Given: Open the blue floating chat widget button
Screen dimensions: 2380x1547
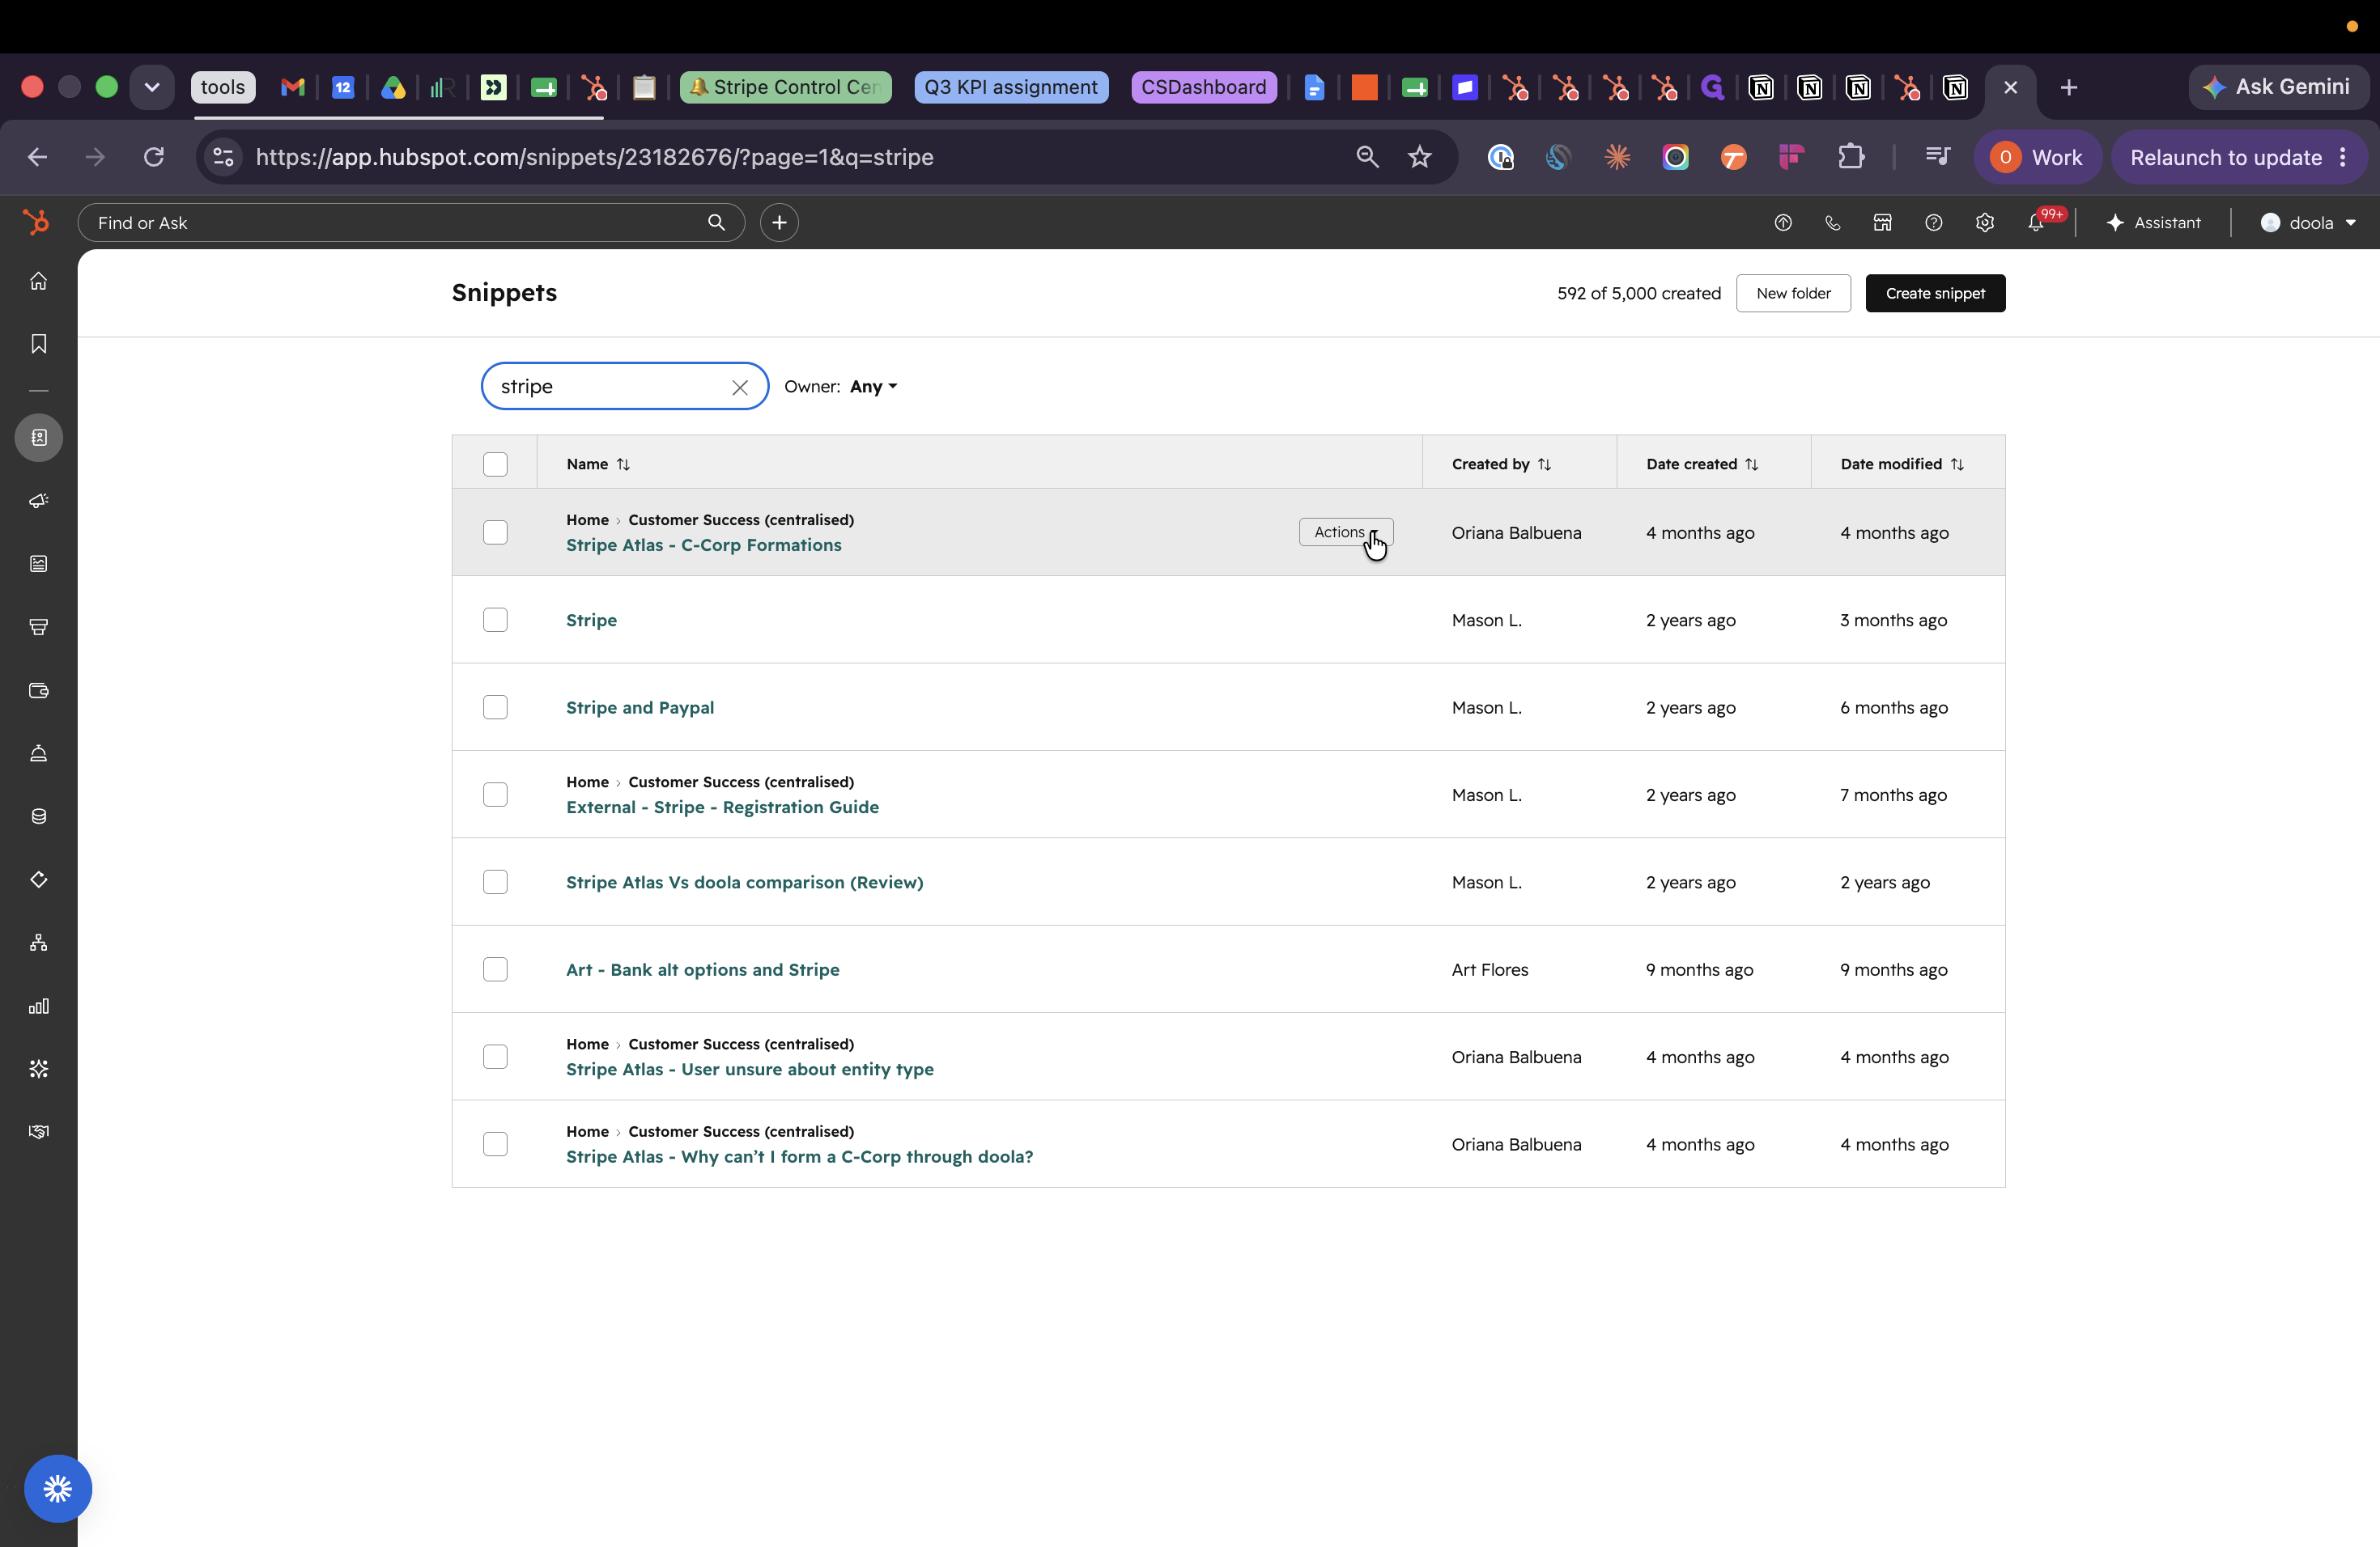Looking at the screenshot, I should (58, 1489).
